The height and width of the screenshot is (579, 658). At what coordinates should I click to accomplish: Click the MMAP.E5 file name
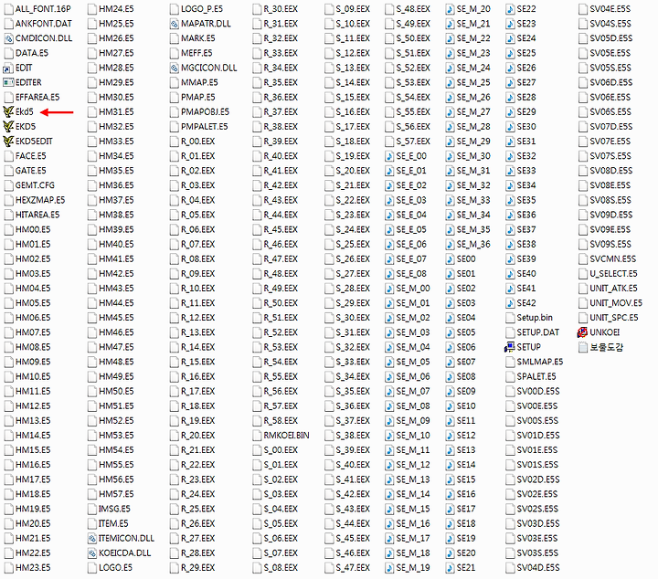[200, 82]
